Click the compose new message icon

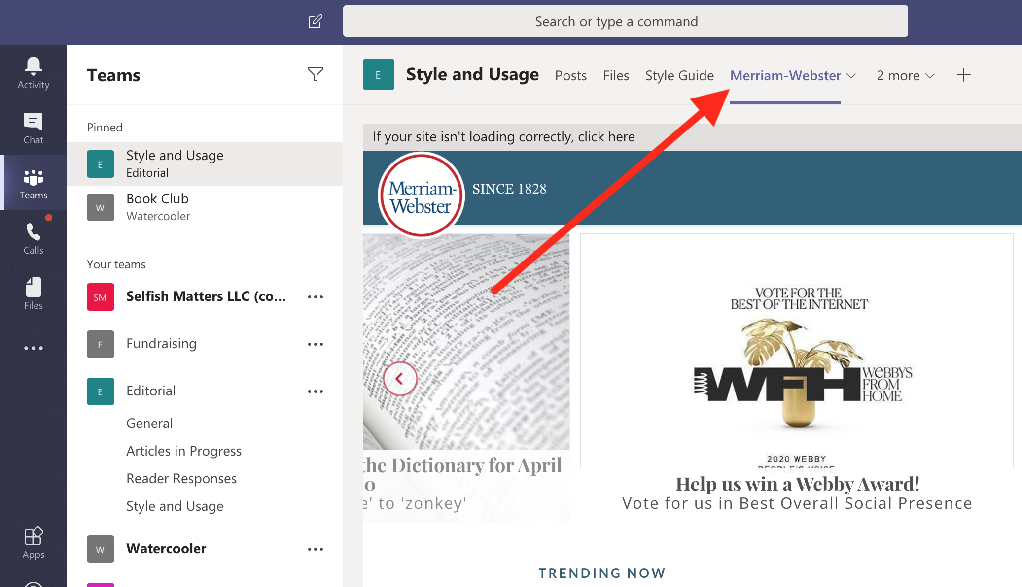click(x=315, y=20)
